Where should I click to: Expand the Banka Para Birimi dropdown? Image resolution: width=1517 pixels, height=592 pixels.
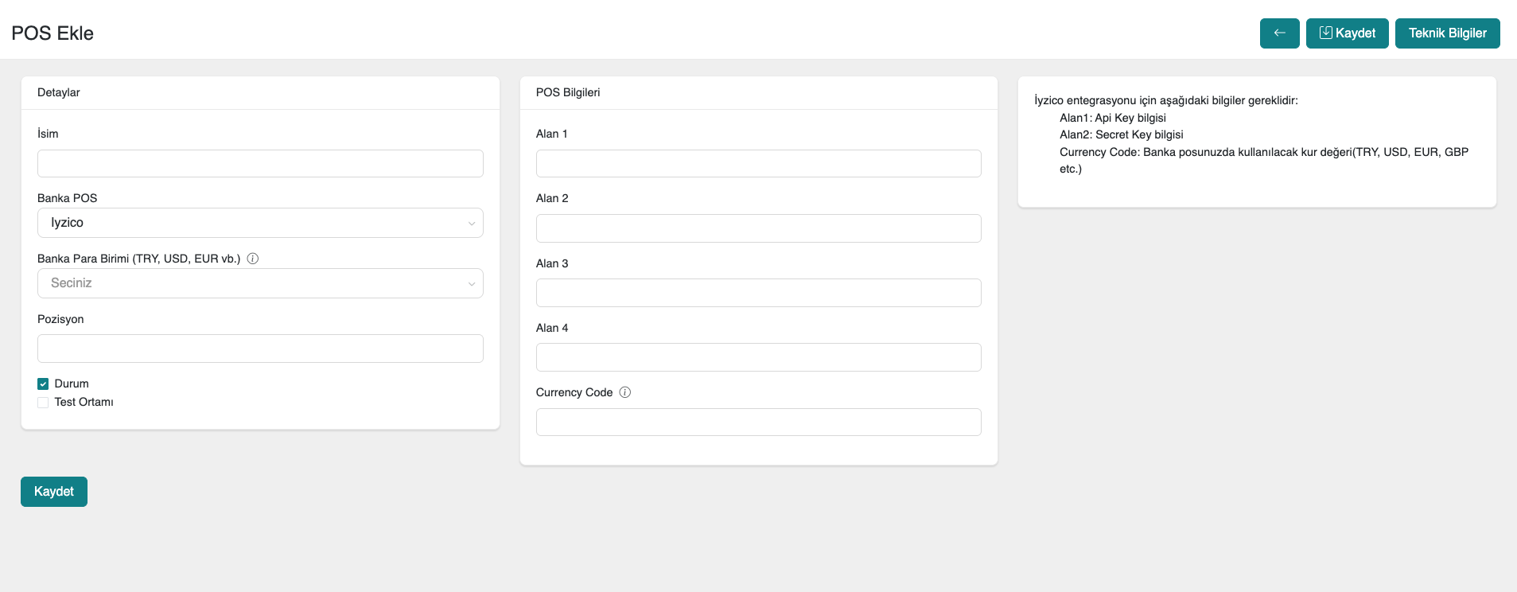259,283
